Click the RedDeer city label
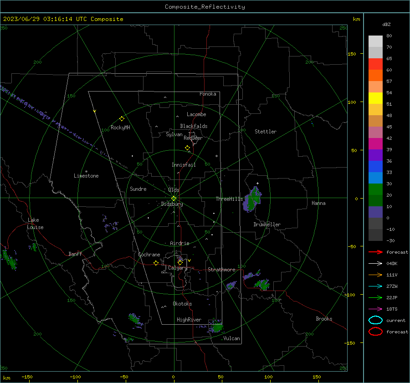This screenshot has width=410, height=383. click(193, 138)
